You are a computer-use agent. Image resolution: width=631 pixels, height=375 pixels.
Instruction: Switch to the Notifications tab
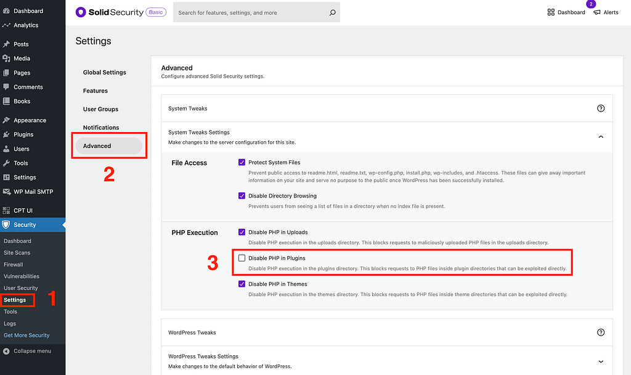pyautogui.click(x=101, y=127)
